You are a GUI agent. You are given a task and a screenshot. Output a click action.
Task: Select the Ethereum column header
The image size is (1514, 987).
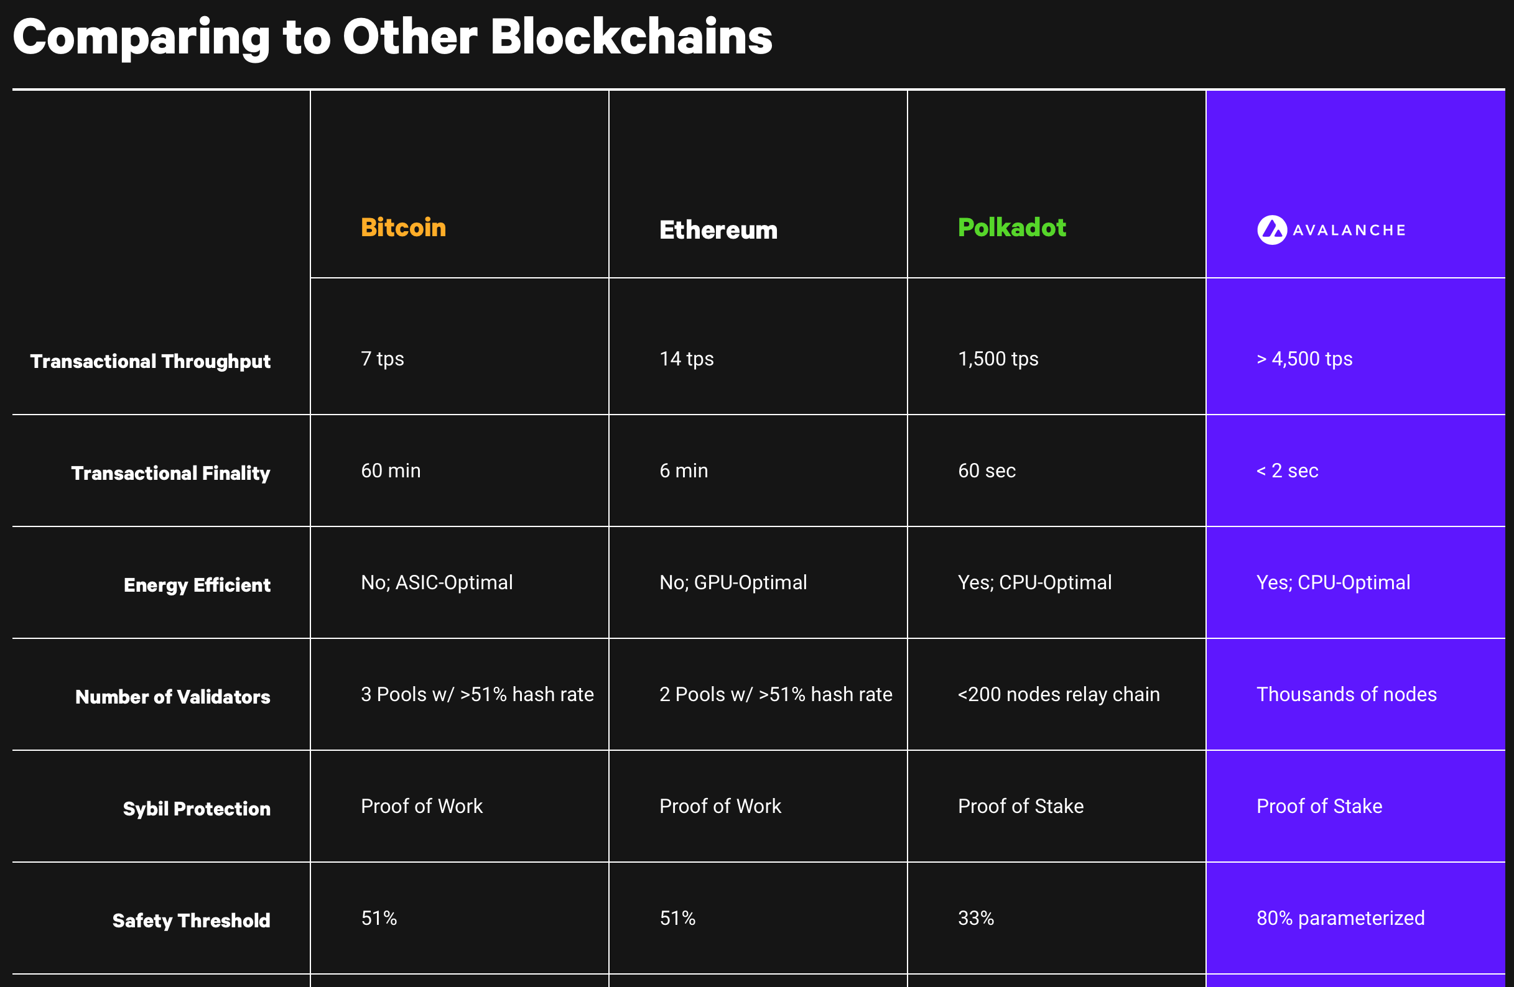click(718, 230)
